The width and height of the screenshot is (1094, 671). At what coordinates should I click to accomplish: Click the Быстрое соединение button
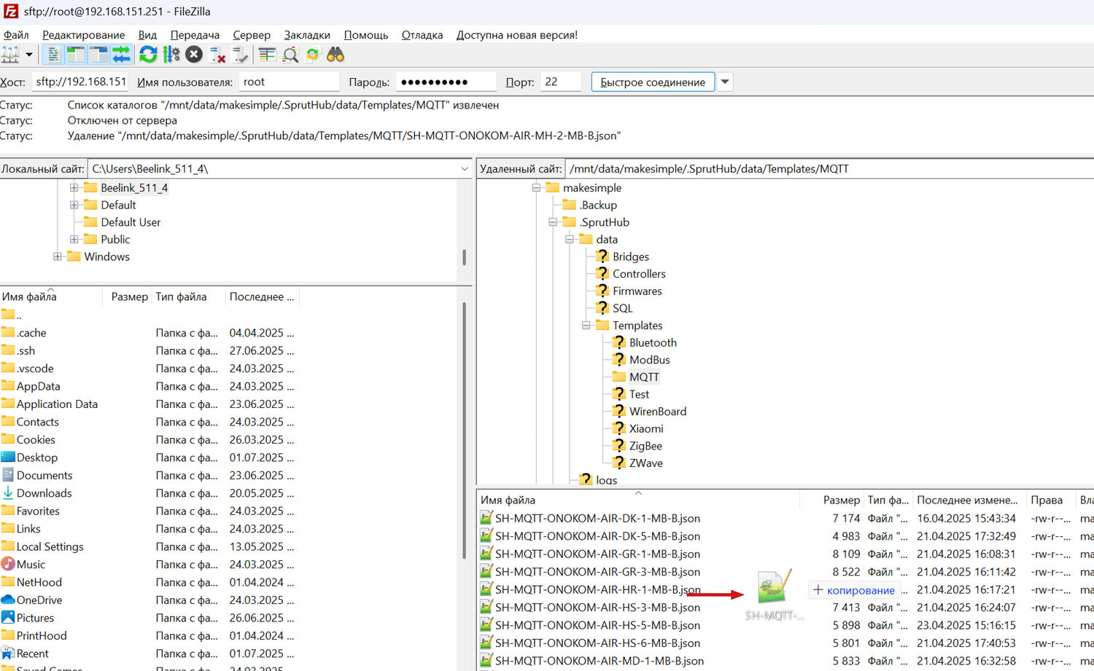[653, 82]
